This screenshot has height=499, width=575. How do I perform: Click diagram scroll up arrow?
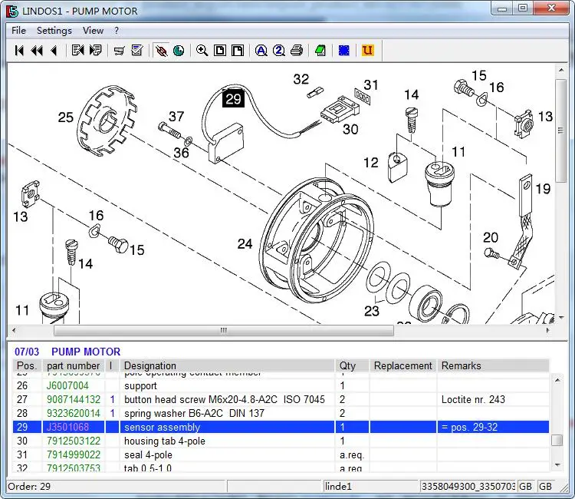click(x=560, y=70)
